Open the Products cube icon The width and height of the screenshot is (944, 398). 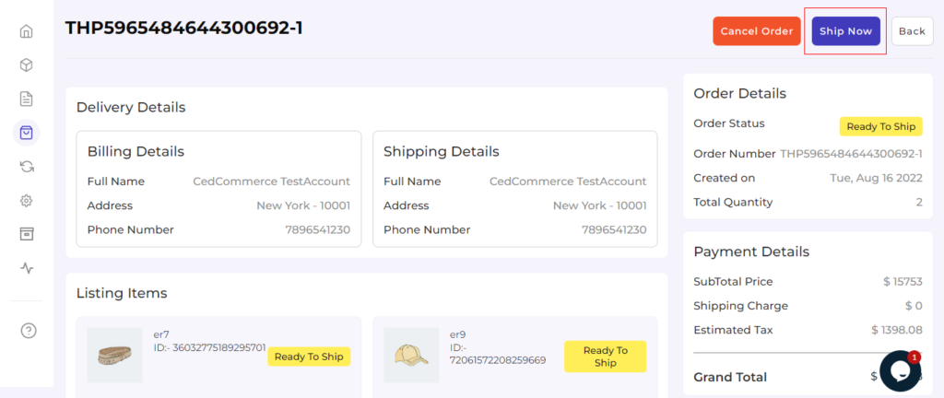click(x=27, y=65)
